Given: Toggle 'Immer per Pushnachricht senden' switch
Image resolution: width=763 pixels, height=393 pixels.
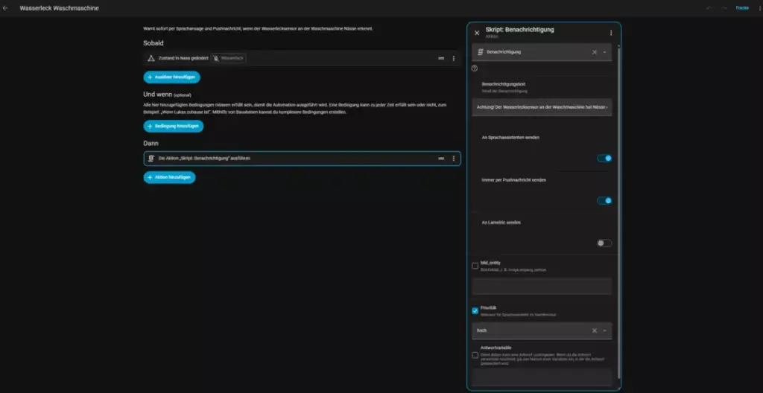Looking at the screenshot, I should [604, 201].
